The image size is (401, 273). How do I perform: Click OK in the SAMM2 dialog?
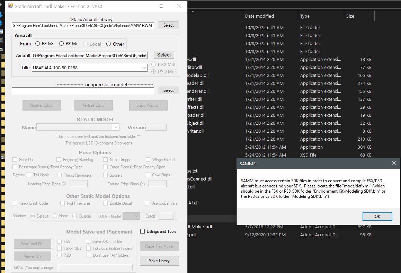(x=377, y=217)
